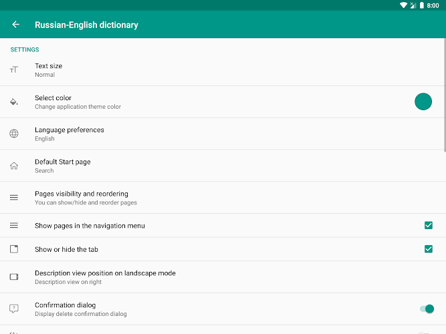Image resolution: width=446 pixels, height=334 pixels.
Task: Tap the teal theme color circle
Action: [x=423, y=102]
